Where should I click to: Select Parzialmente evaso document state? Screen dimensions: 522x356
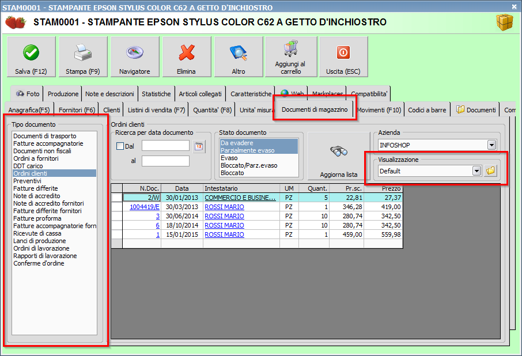coord(259,150)
